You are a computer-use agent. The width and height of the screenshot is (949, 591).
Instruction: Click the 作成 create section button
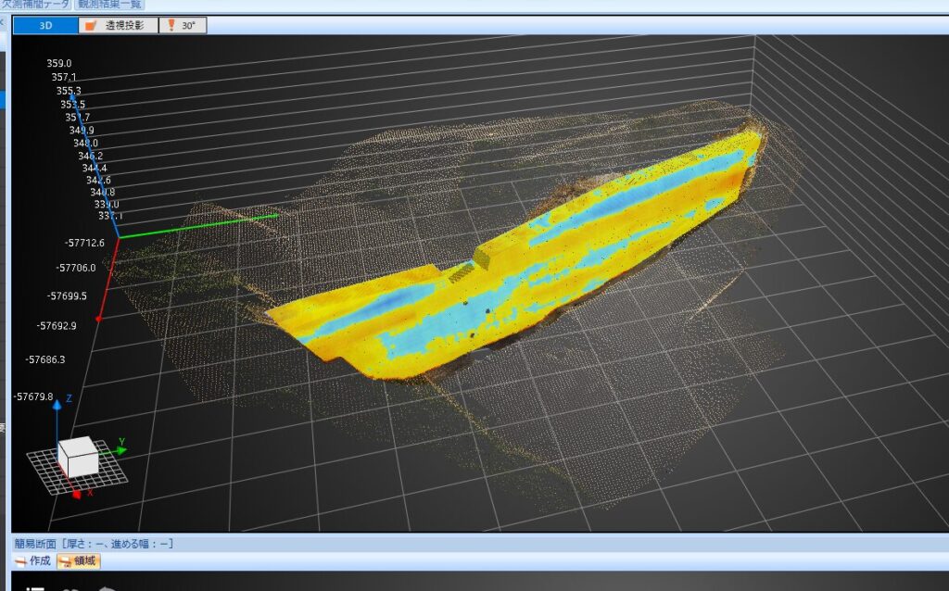pyautogui.click(x=32, y=560)
